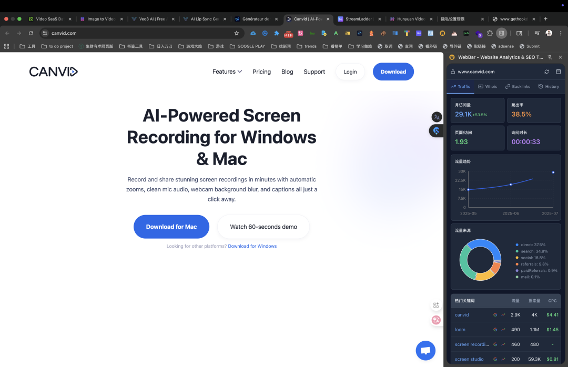This screenshot has width=568, height=367.
Task: Click the blue direct segment of donut chart
Action: pos(486,245)
